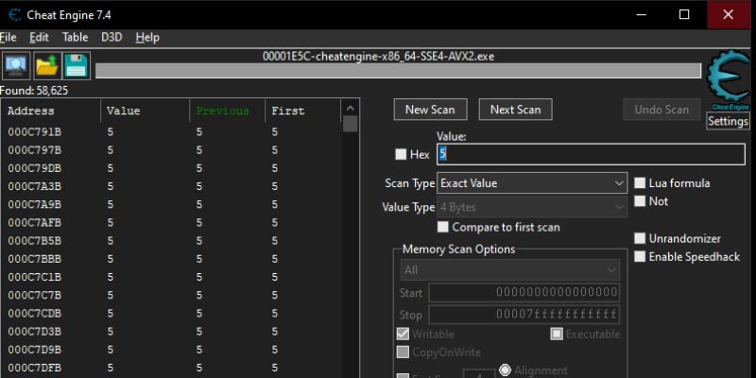Toggle the Executable checkbox
Image resolution: width=756 pixels, height=378 pixels.
point(557,334)
